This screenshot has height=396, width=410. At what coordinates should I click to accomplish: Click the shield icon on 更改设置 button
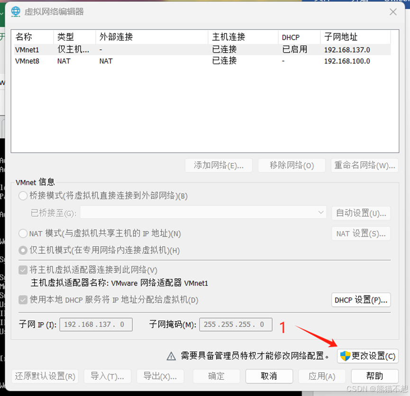click(345, 356)
